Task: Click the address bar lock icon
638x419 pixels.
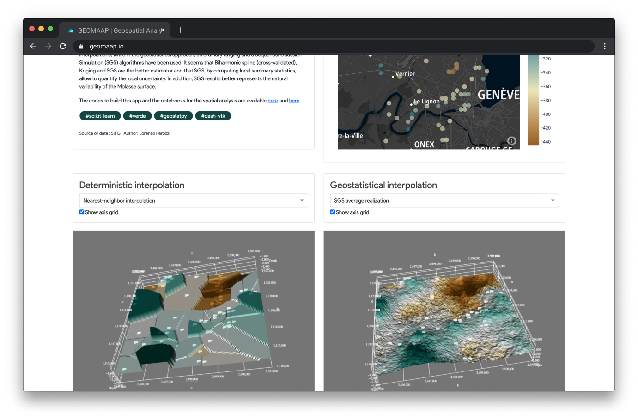Action: 81,47
